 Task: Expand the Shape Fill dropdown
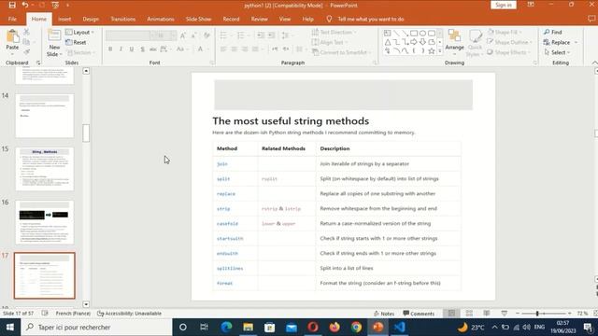pyautogui.click(x=520, y=33)
